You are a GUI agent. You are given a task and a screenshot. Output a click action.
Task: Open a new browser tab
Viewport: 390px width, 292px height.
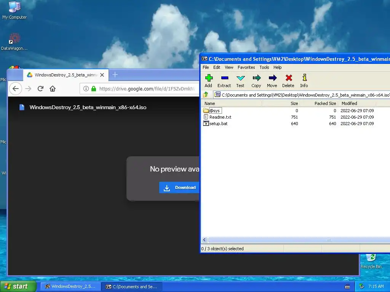click(115, 75)
